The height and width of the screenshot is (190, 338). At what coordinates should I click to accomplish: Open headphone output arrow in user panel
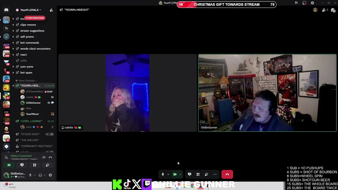point(44,175)
